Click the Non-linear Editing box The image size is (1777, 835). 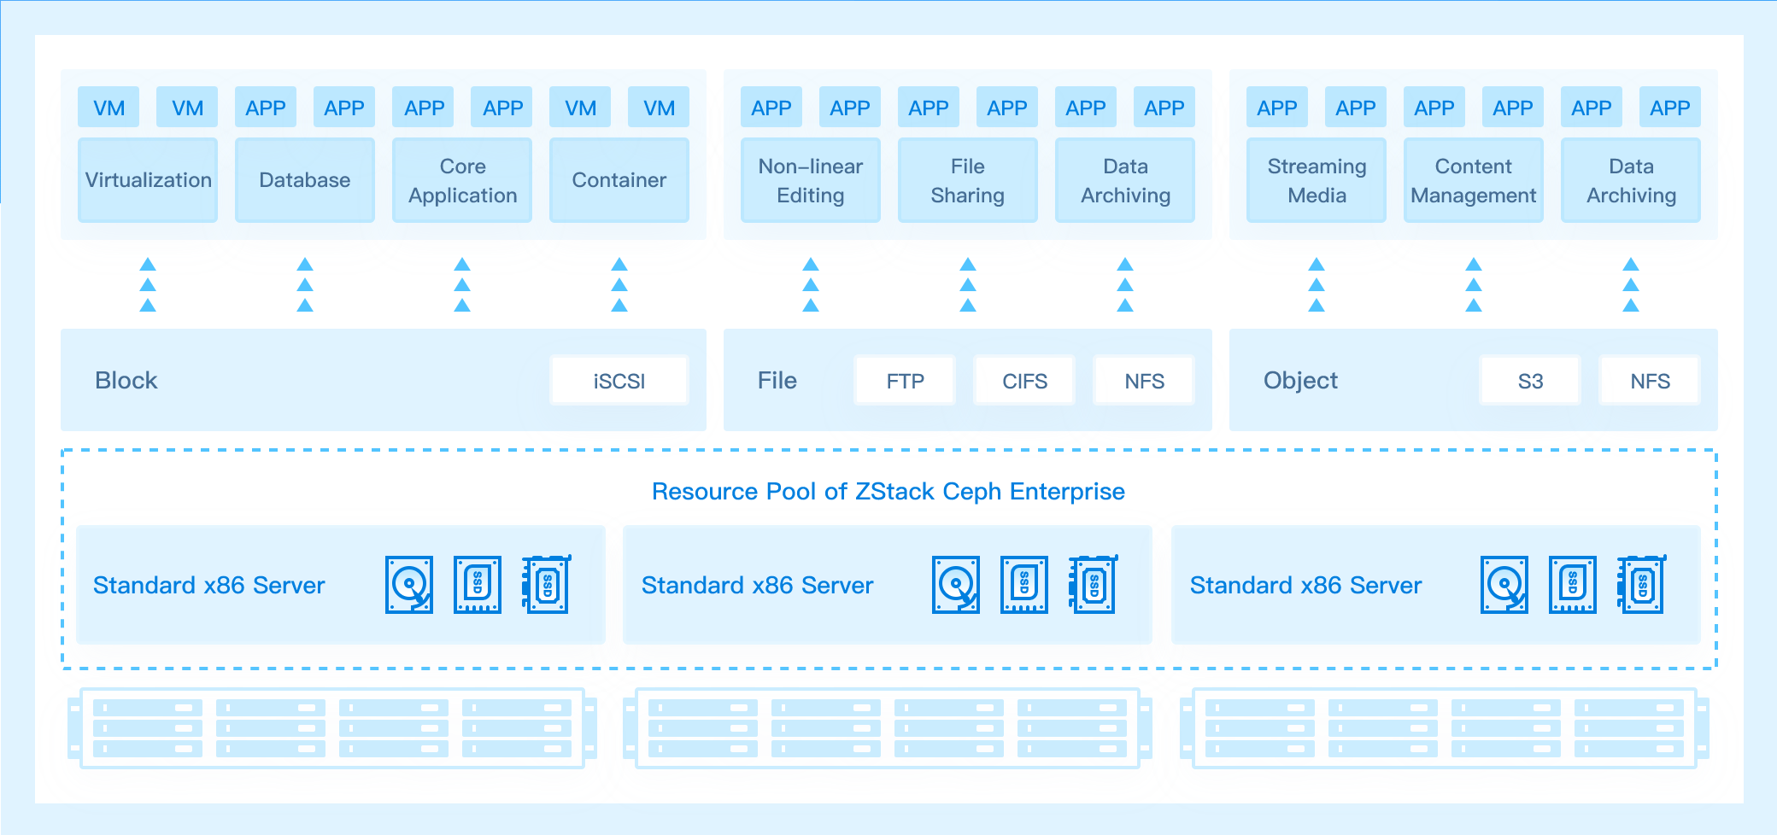(811, 180)
